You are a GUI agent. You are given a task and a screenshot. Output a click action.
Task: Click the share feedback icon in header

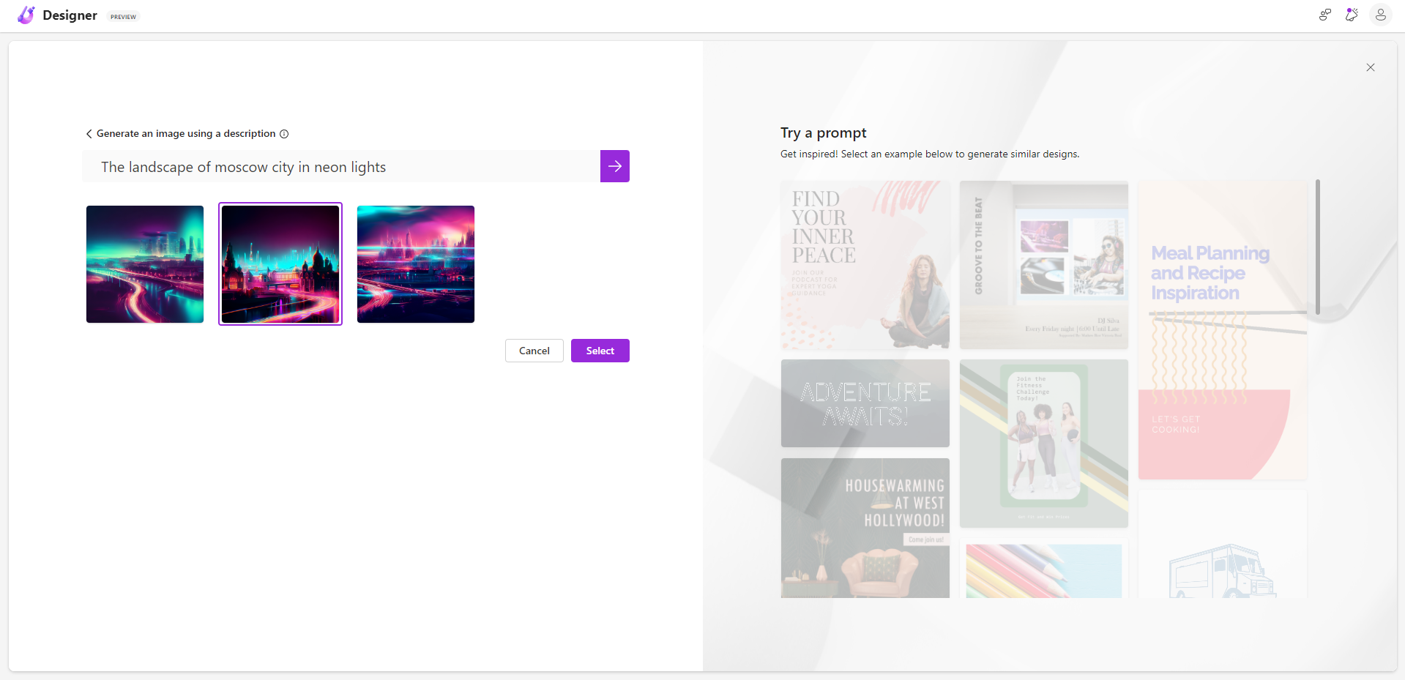pos(1324,15)
